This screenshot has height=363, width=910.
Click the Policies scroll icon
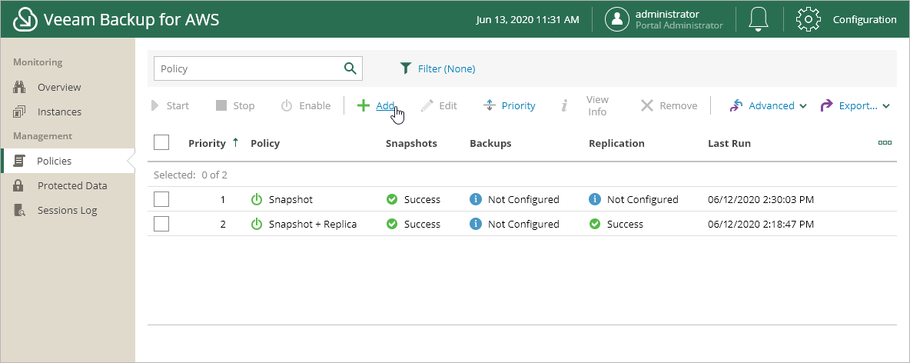[x=18, y=161]
